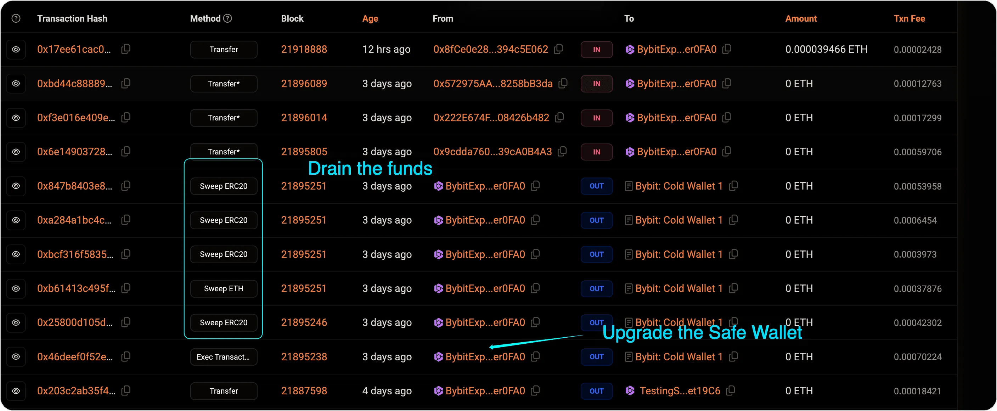Select the 0.000039466 ETH amount cell
This screenshot has width=997, height=411.
tap(826, 50)
